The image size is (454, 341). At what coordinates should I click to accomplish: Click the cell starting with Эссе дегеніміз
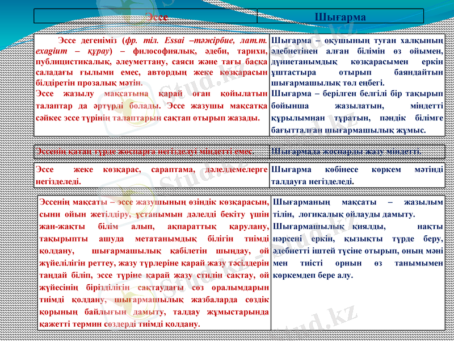pos(150,82)
